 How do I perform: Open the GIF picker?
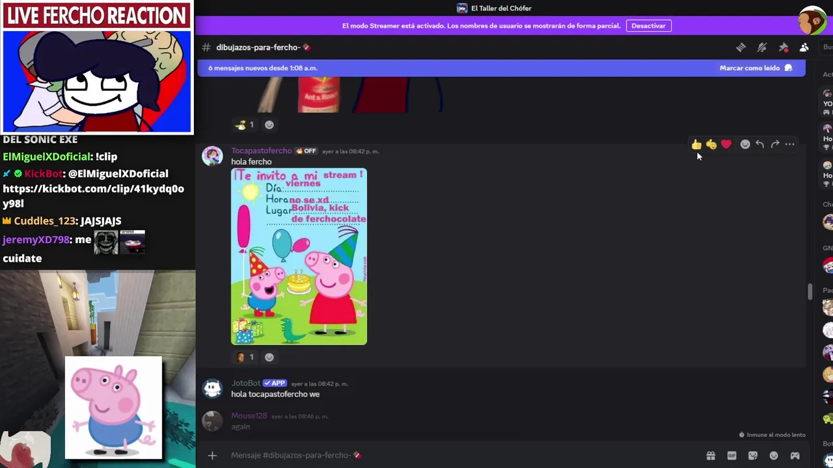[x=731, y=456]
